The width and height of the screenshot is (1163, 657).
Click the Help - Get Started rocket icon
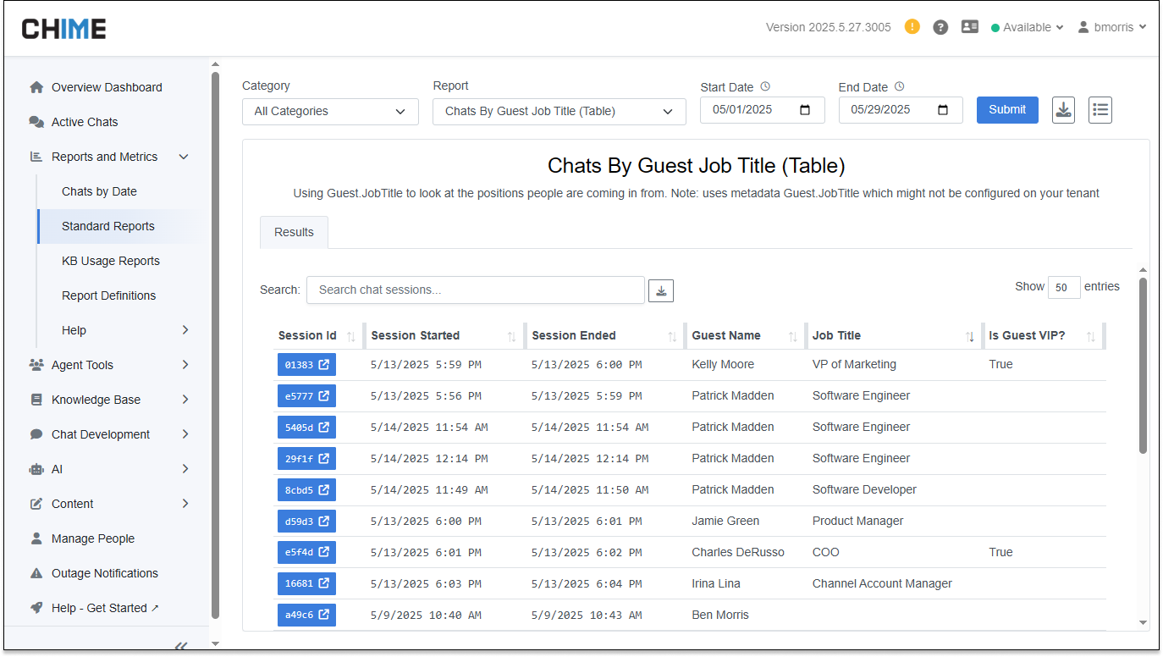pos(36,608)
